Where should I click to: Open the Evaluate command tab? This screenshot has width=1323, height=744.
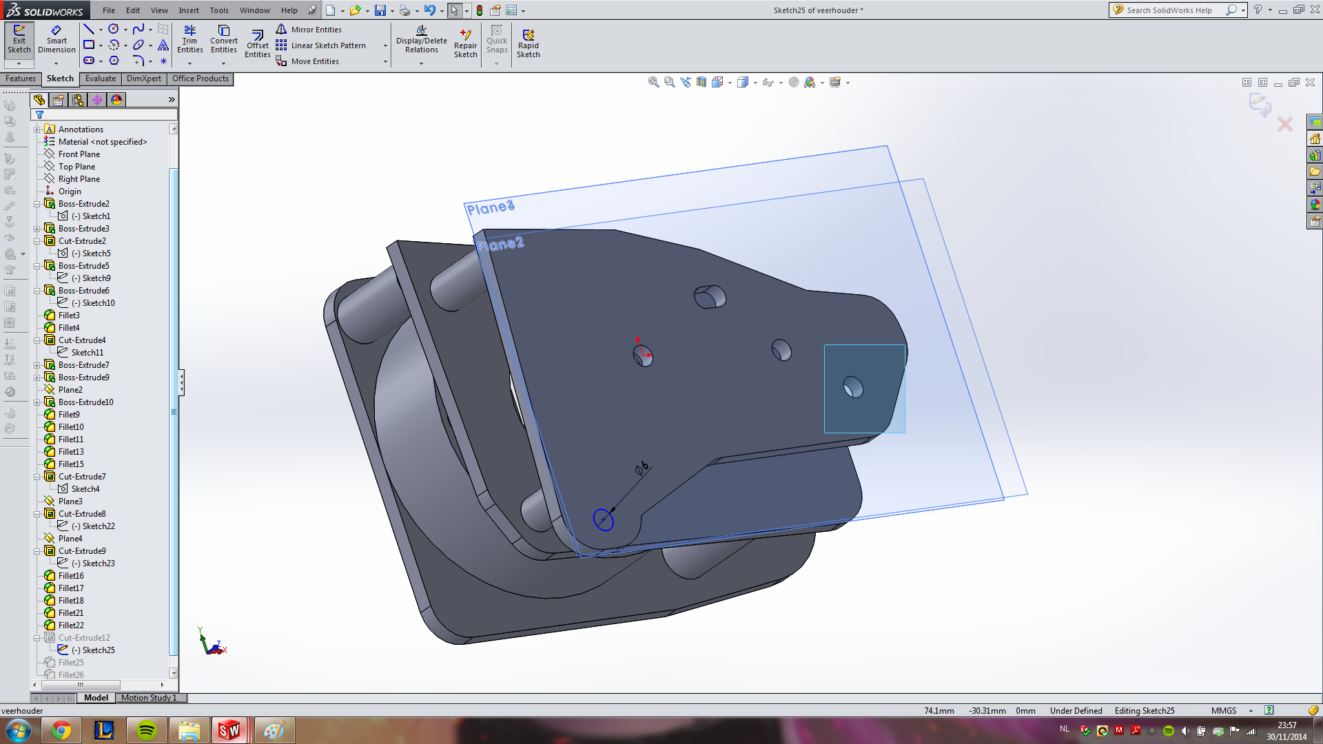tap(101, 79)
